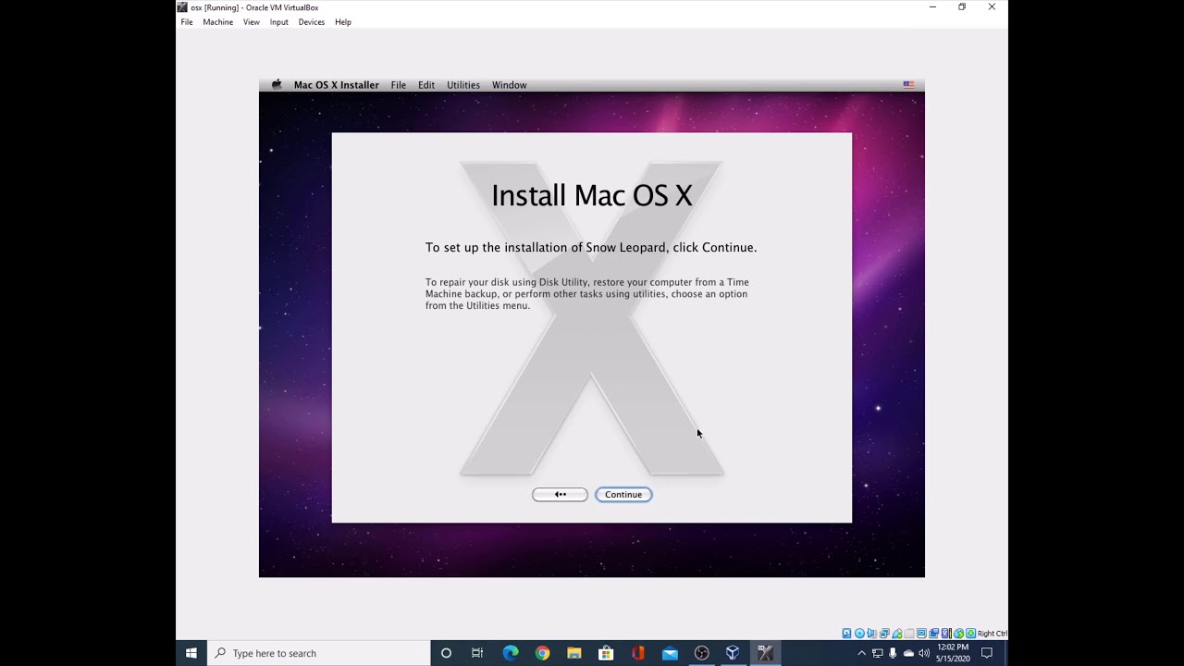
Task: Open VirtualBox View menu
Action: 251,22
